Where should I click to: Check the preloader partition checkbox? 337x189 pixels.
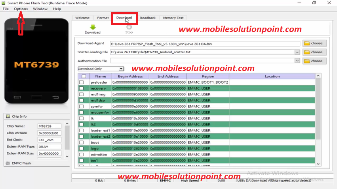[x=81, y=82]
